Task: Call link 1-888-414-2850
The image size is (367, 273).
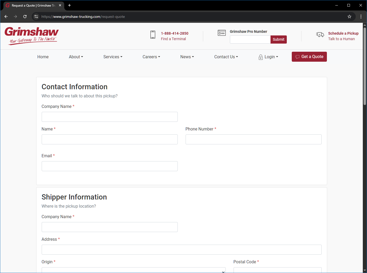Action: [175, 33]
